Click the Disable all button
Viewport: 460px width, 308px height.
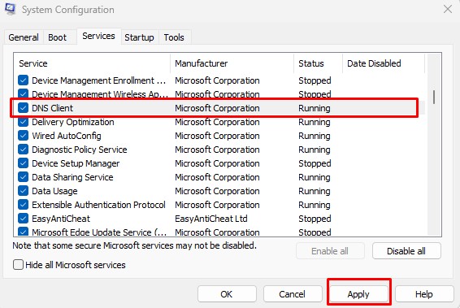406,251
